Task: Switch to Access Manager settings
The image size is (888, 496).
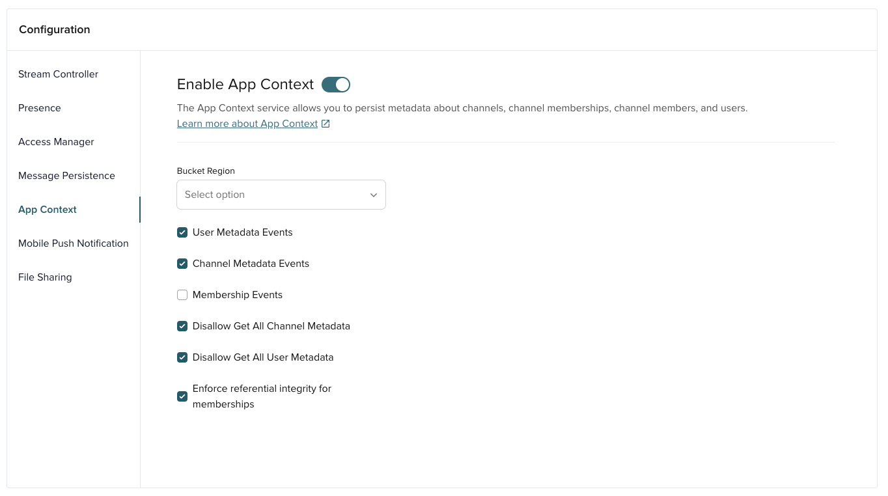Action: click(x=56, y=142)
